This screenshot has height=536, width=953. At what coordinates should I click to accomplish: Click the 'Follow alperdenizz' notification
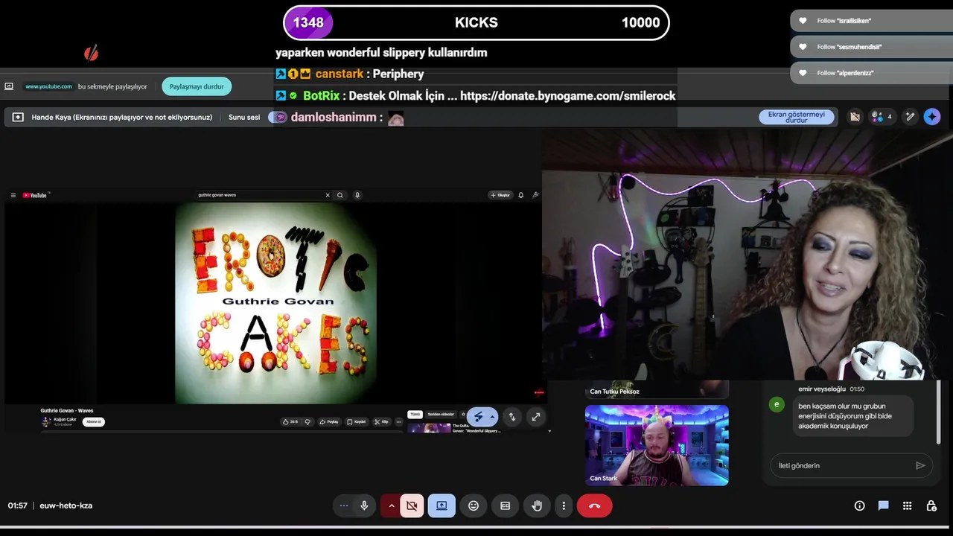click(x=871, y=73)
